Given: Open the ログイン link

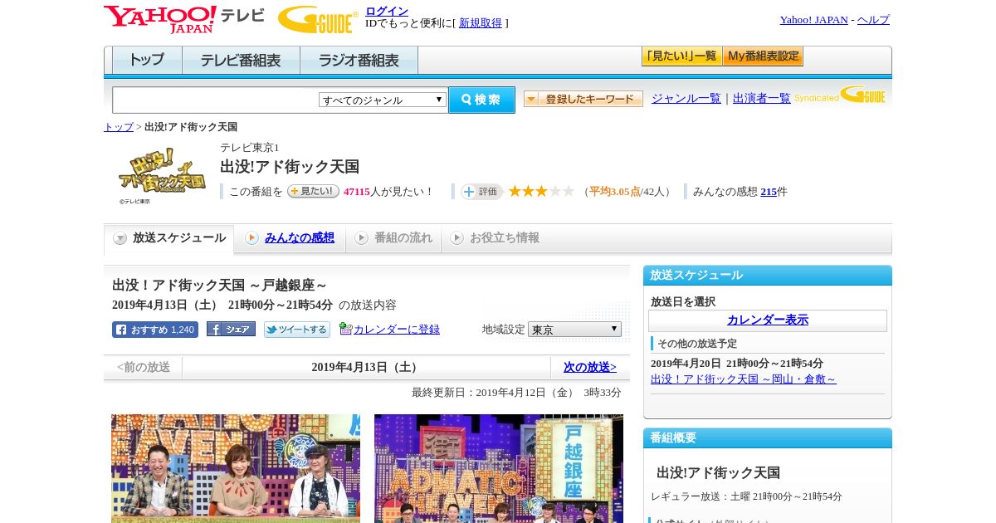Looking at the screenshot, I should [387, 11].
